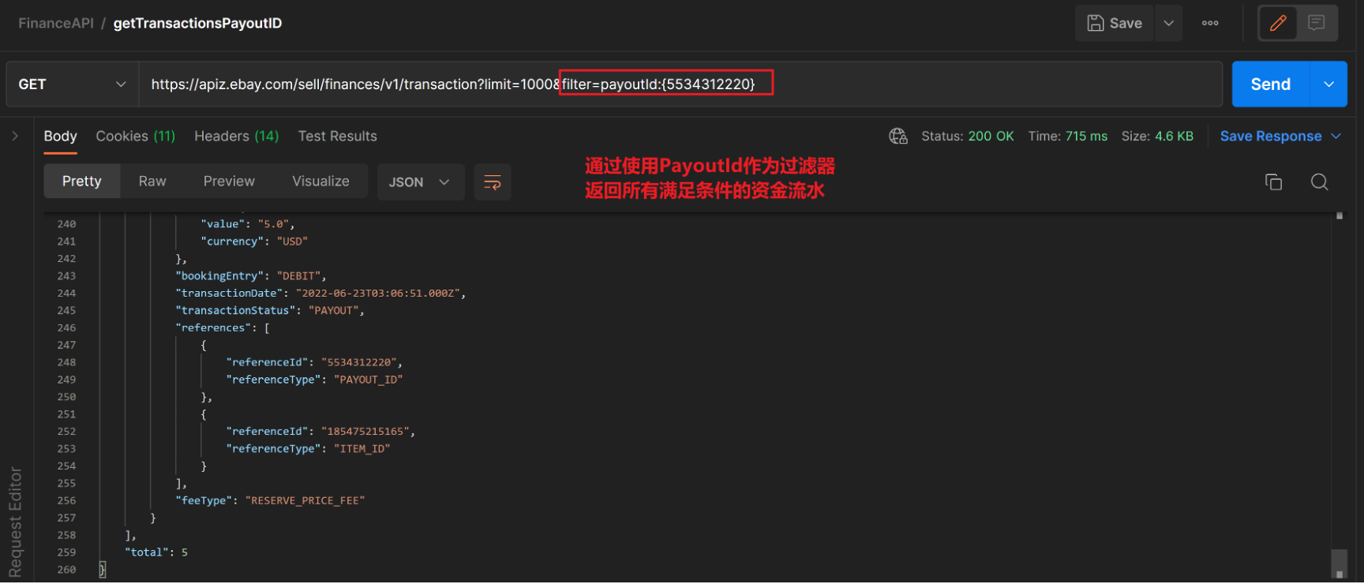Expand the Save options dropdown arrow
This screenshot has height=584, width=1364.
(x=1169, y=23)
